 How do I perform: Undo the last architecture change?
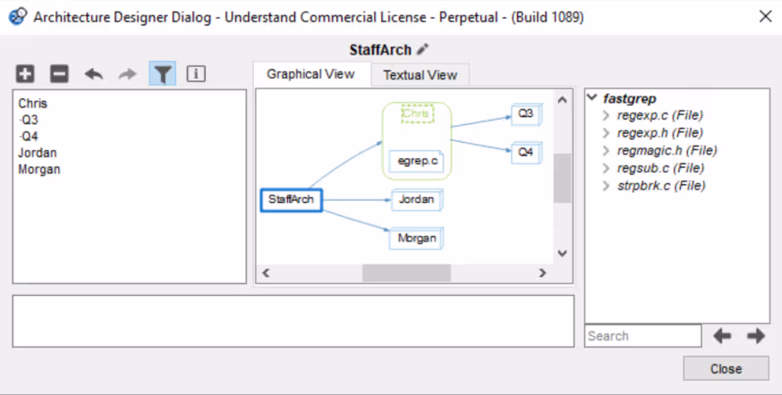coord(94,74)
